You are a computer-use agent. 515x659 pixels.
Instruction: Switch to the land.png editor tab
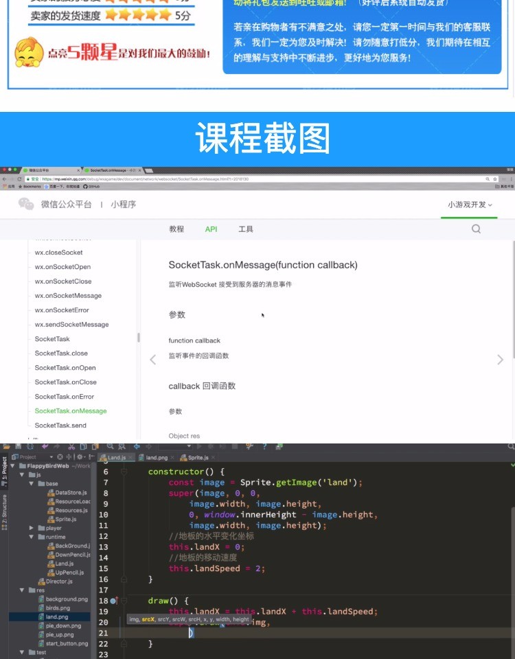tap(156, 457)
